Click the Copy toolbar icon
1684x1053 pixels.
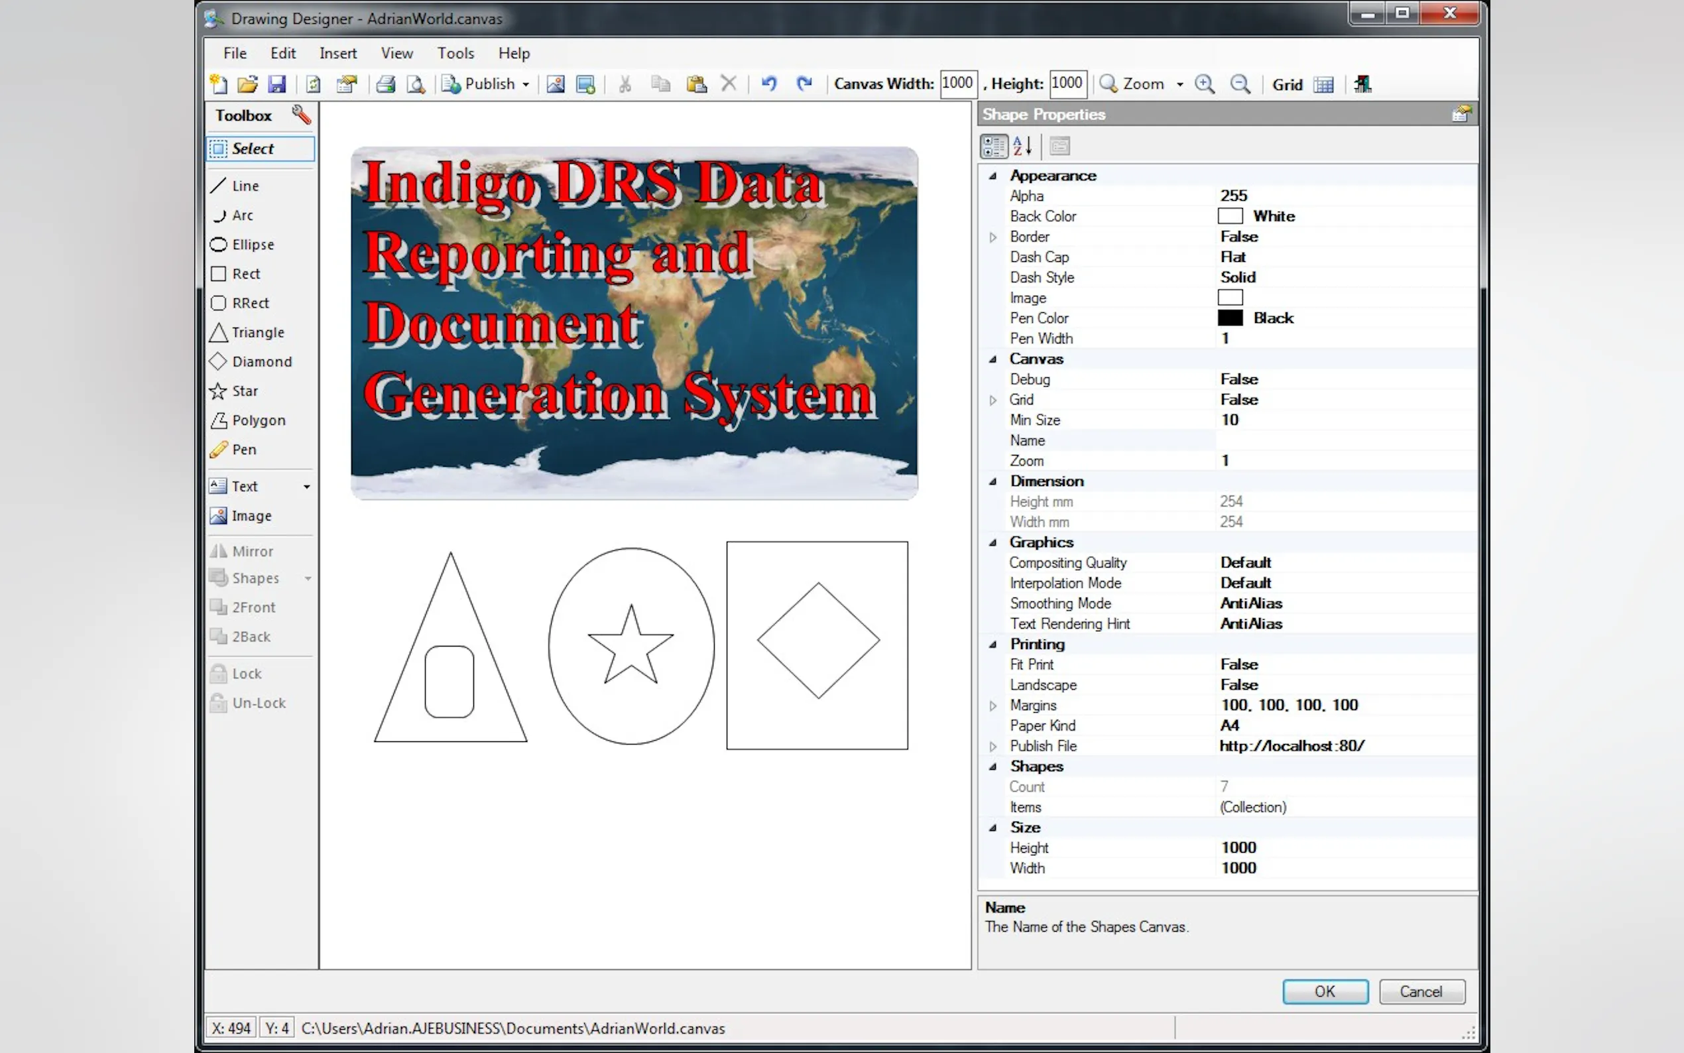(x=660, y=84)
